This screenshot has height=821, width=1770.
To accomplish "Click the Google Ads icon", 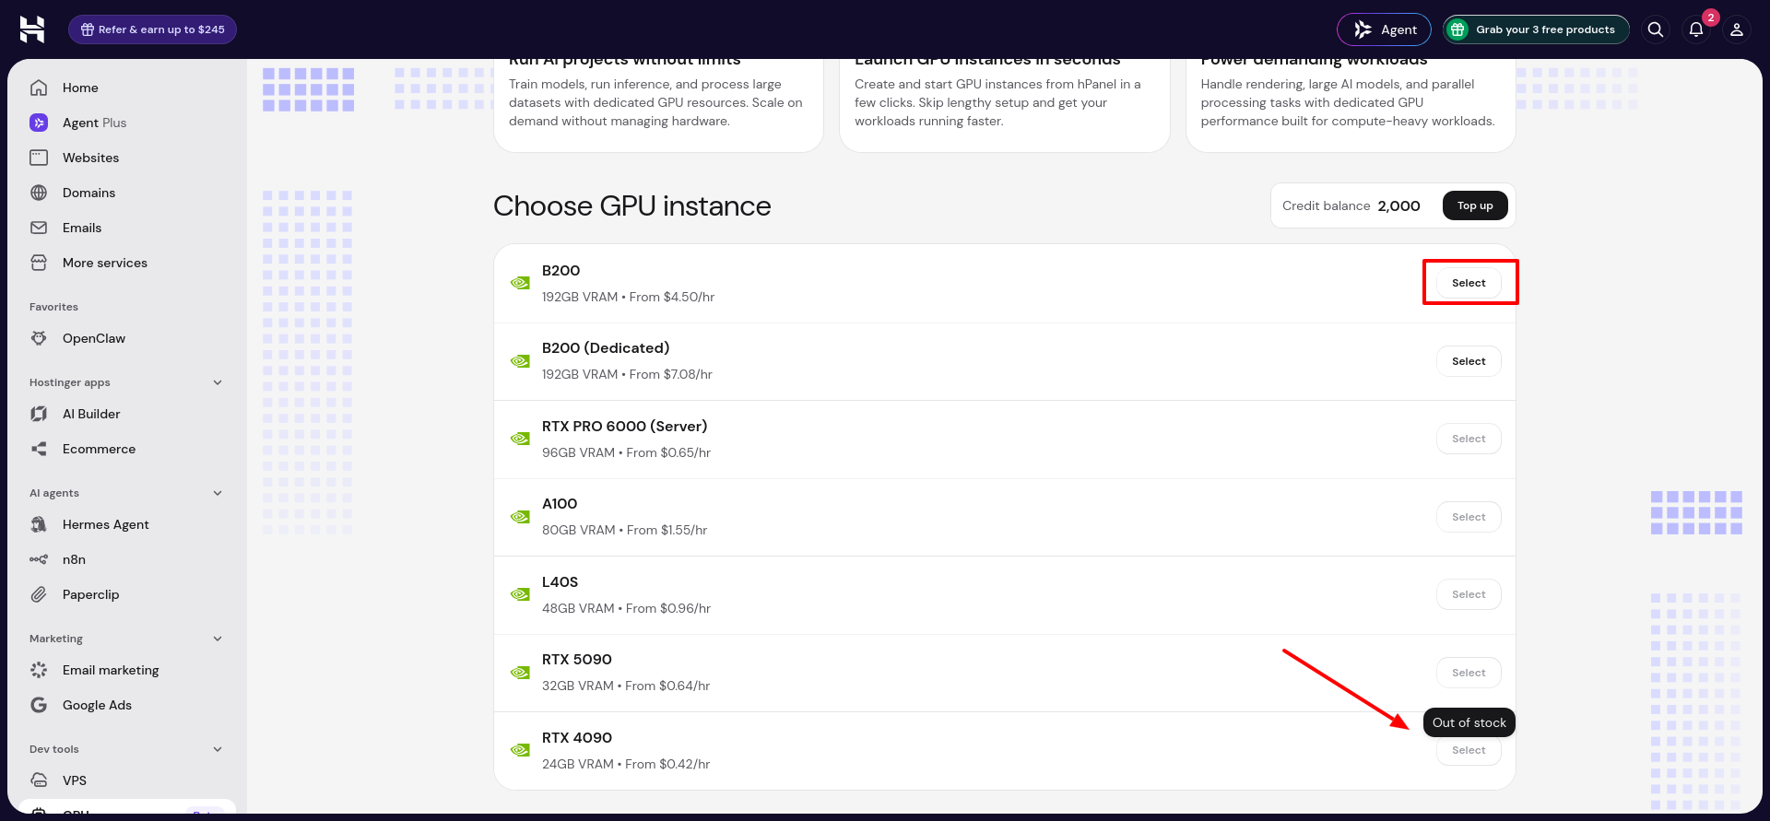I will pyautogui.click(x=39, y=705).
